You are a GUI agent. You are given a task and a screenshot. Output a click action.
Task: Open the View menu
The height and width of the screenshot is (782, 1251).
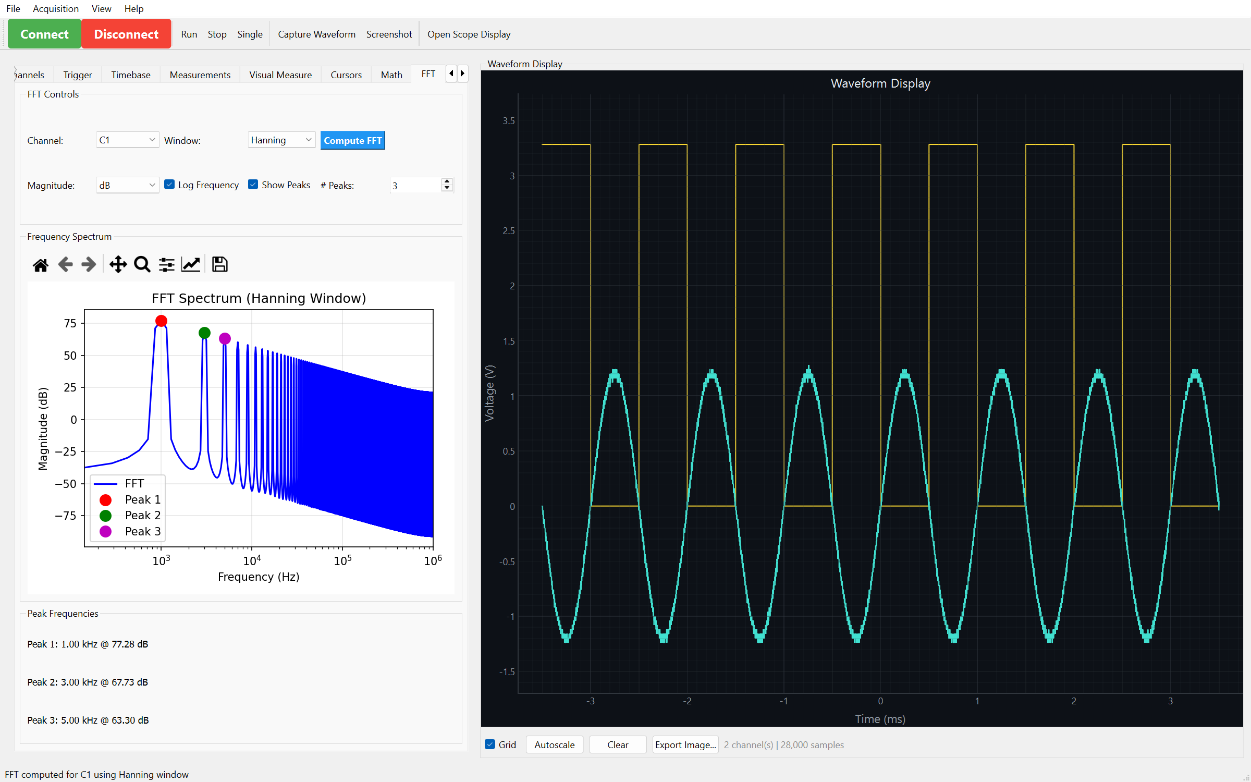pyautogui.click(x=101, y=9)
